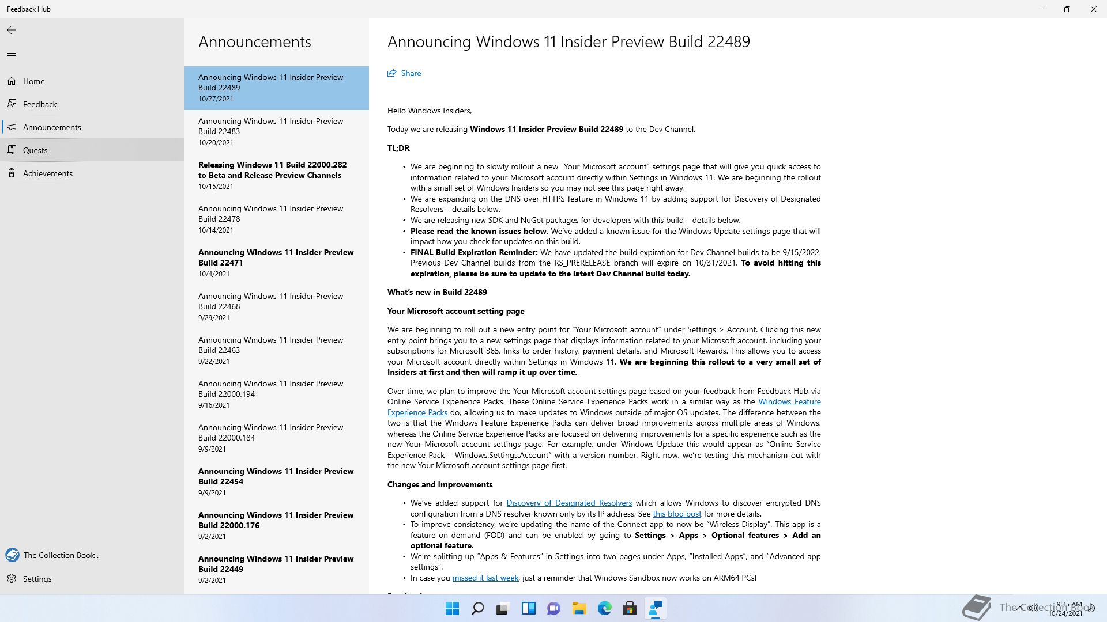Image resolution: width=1107 pixels, height=622 pixels.
Task: Click the Home house icon
Action: (12, 81)
